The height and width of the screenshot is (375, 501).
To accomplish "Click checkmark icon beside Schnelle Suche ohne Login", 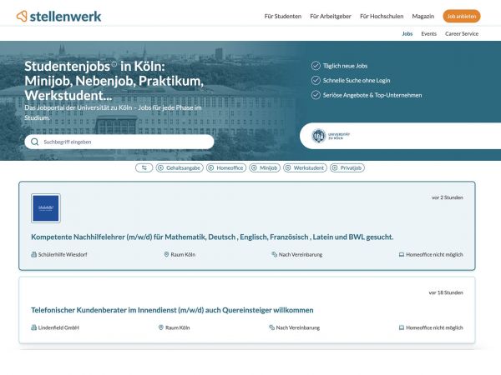I will (x=316, y=80).
